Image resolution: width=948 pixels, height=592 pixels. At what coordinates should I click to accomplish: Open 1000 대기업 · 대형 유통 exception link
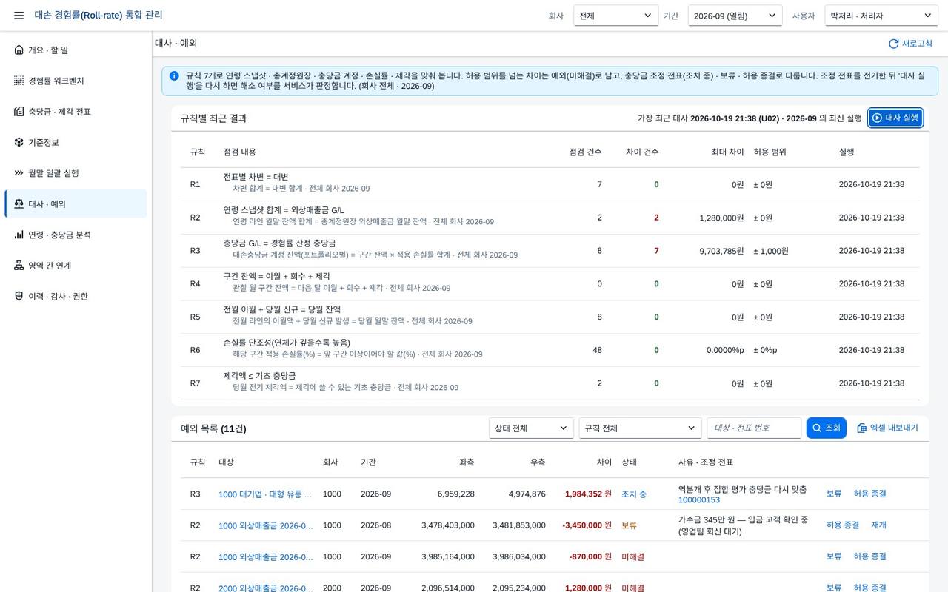pos(265,494)
